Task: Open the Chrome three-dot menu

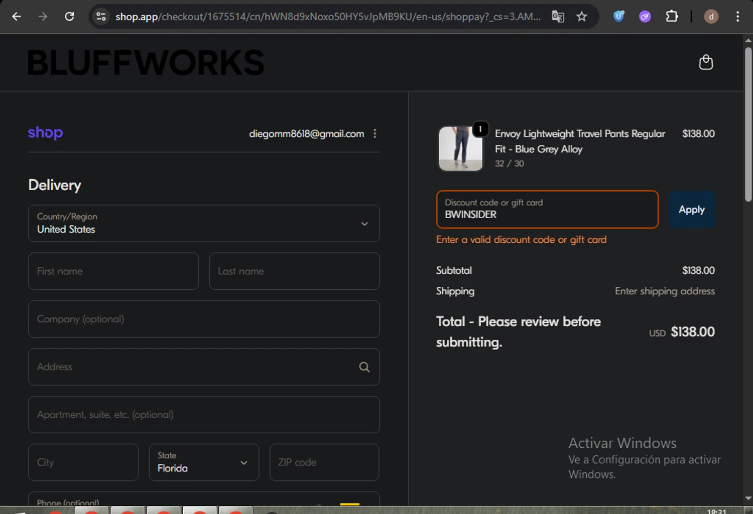Action: (737, 17)
